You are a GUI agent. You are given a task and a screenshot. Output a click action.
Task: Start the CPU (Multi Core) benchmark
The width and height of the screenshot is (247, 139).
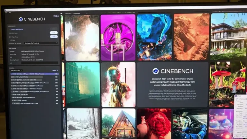(x=54, y=33)
